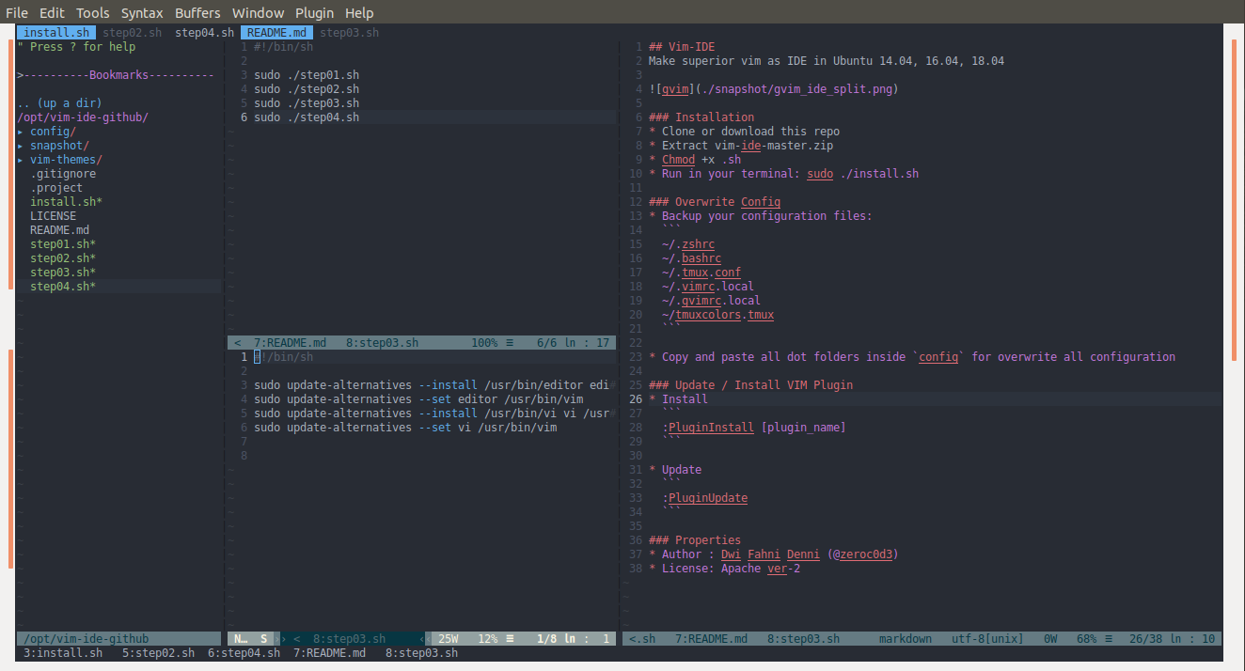
Task: Open step02.sh* in the file tree
Action: 63,258
